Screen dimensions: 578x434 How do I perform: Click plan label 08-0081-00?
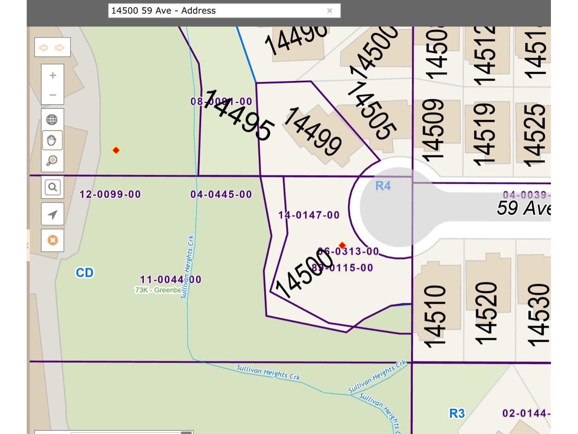[x=221, y=101]
